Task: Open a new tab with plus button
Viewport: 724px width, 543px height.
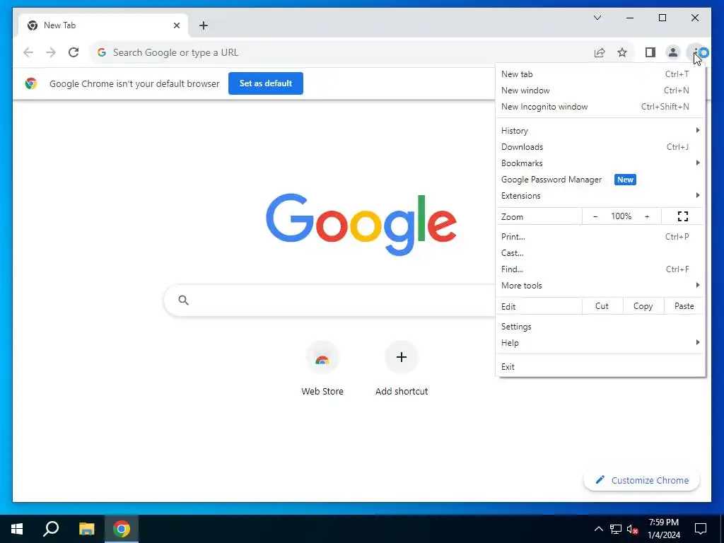Action: 204,25
